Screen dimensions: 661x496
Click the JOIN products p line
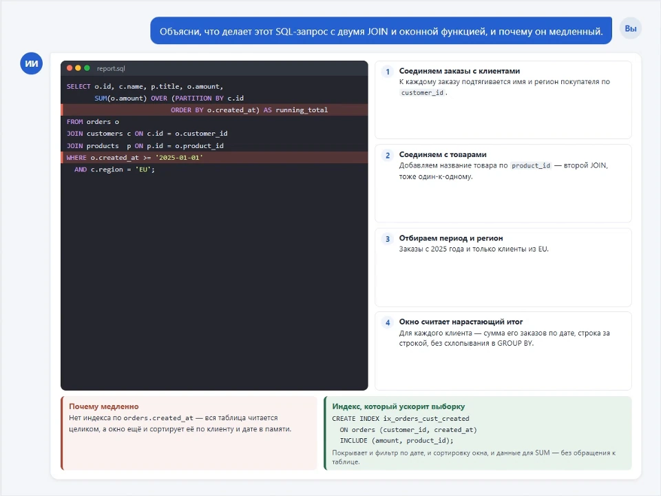tap(145, 146)
